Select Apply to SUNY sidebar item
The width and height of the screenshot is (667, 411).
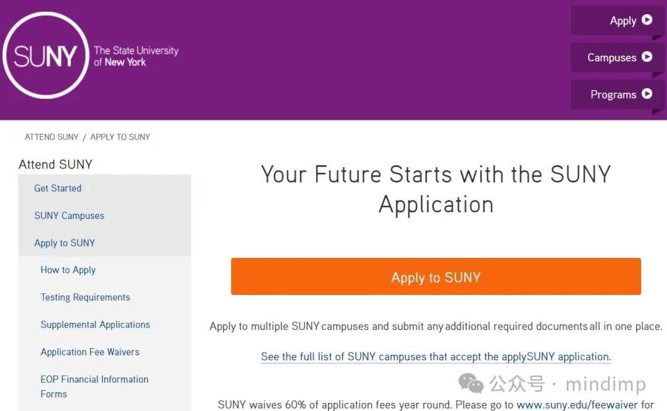pos(64,243)
